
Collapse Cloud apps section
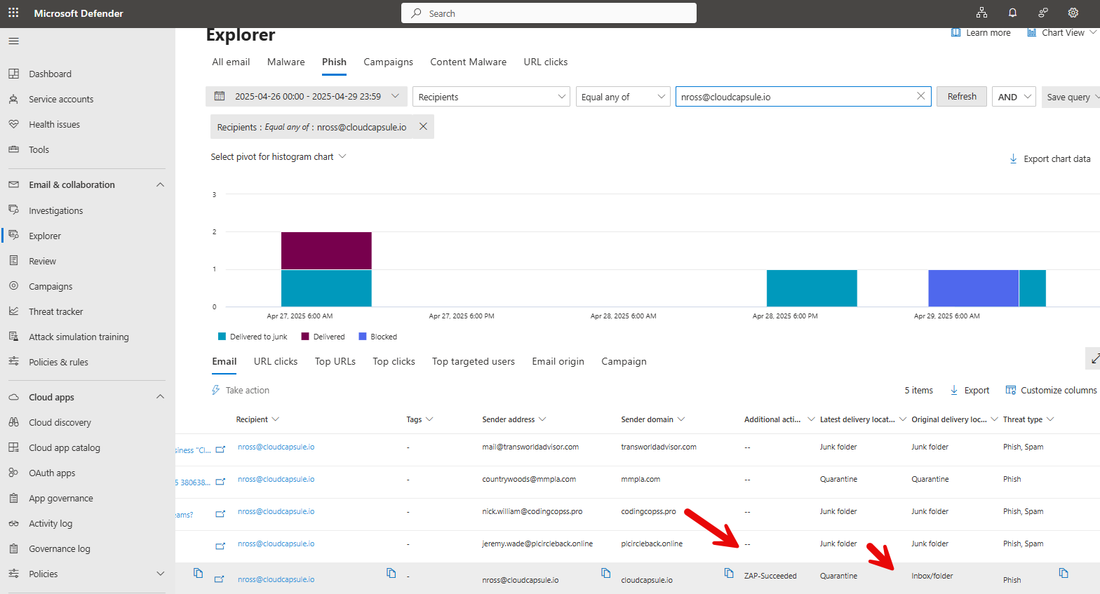pos(160,397)
